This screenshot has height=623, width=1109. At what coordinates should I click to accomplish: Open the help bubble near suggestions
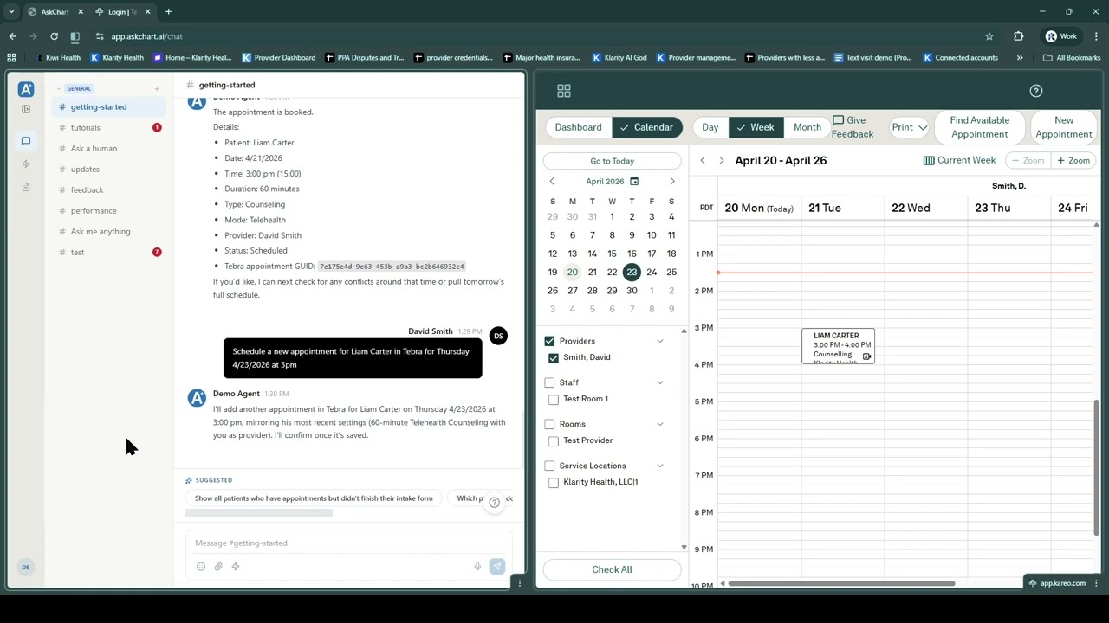495,502
